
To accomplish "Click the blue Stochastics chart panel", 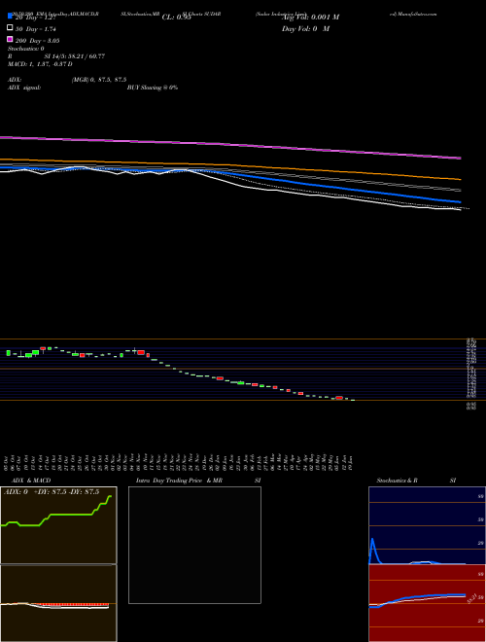I will click(427, 525).
